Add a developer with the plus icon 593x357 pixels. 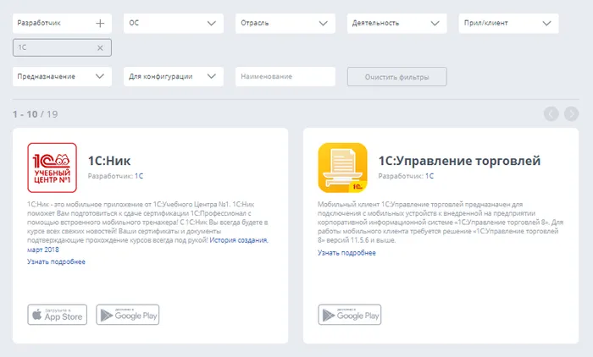[100, 24]
